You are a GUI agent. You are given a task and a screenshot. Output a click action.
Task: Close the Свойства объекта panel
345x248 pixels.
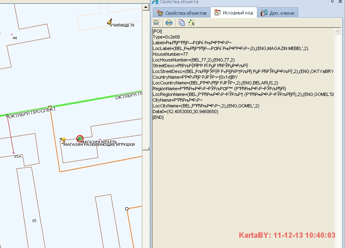tap(341, 2)
